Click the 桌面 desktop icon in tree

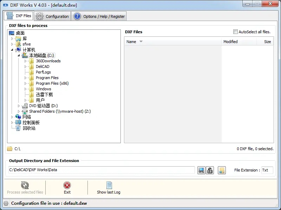tap(12, 33)
